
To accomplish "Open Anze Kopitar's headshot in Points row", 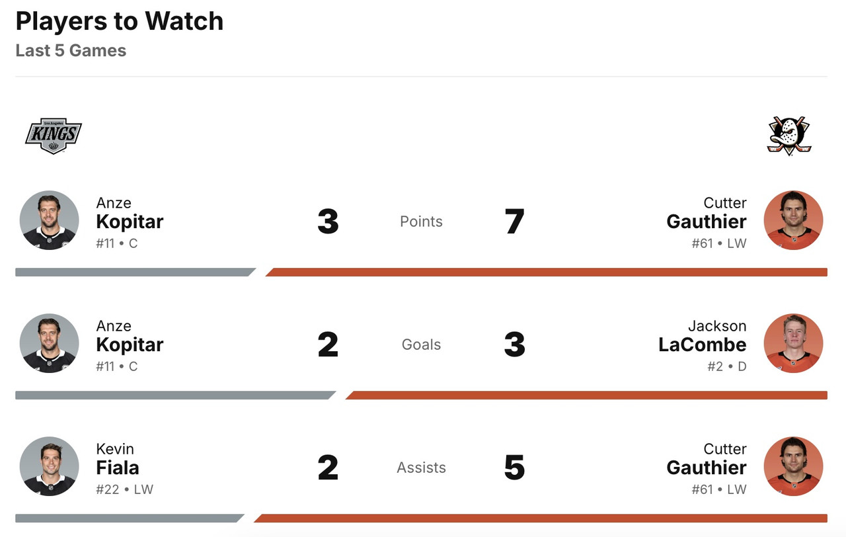I will tap(50, 220).
